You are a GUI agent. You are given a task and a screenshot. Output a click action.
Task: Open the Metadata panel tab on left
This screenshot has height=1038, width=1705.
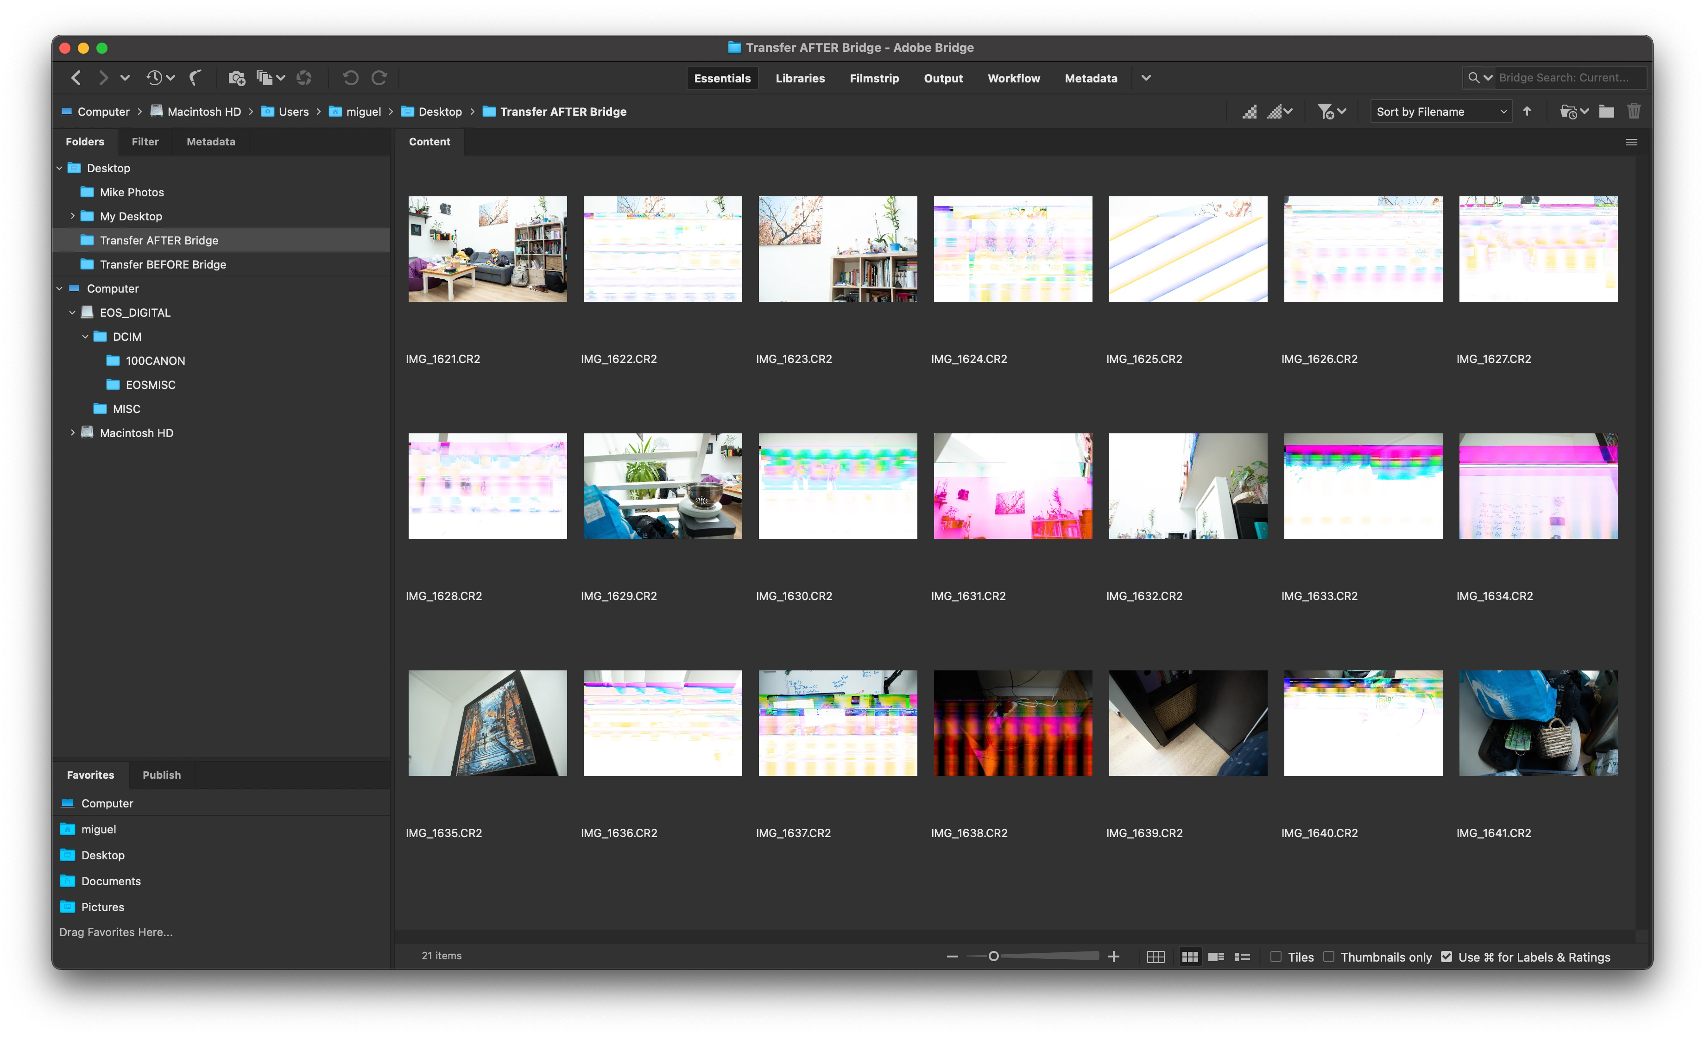[x=210, y=142]
